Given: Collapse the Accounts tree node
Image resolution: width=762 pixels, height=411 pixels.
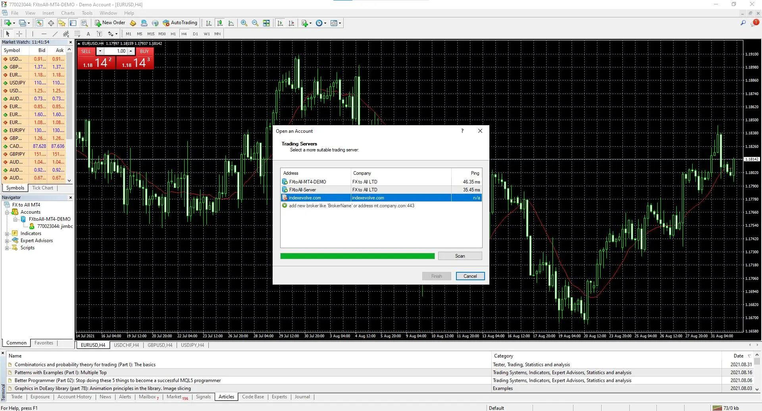Looking at the screenshot, I should click(x=7, y=212).
